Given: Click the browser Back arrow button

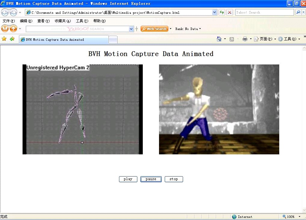Looking at the screenshot, I should [5, 12].
